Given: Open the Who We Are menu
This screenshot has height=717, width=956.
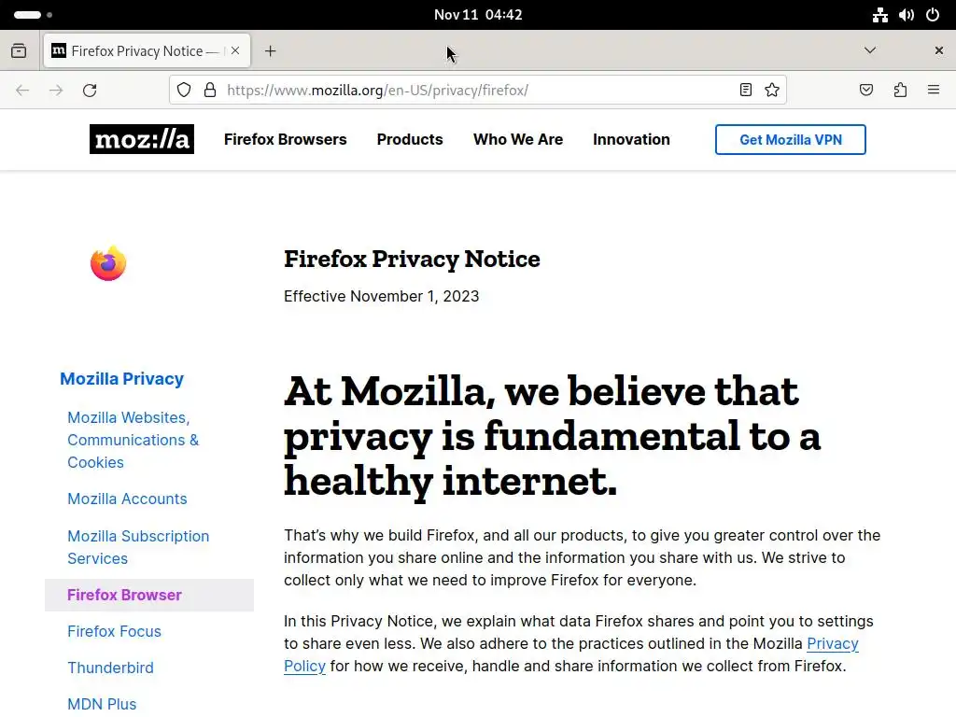Looking at the screenshot, I should [x=517, y=140].
